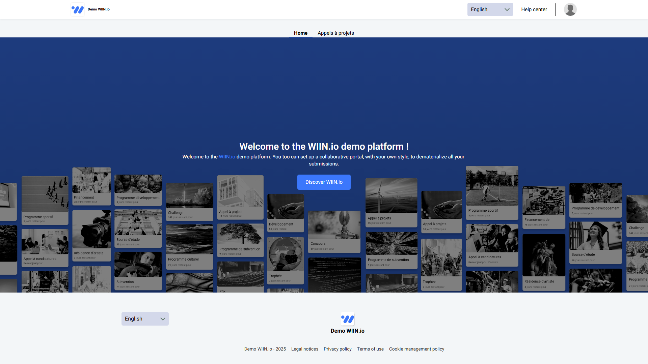This screenshot has width=648, height=364.
Task: Click the Programme culturel card
Action: 190,247
